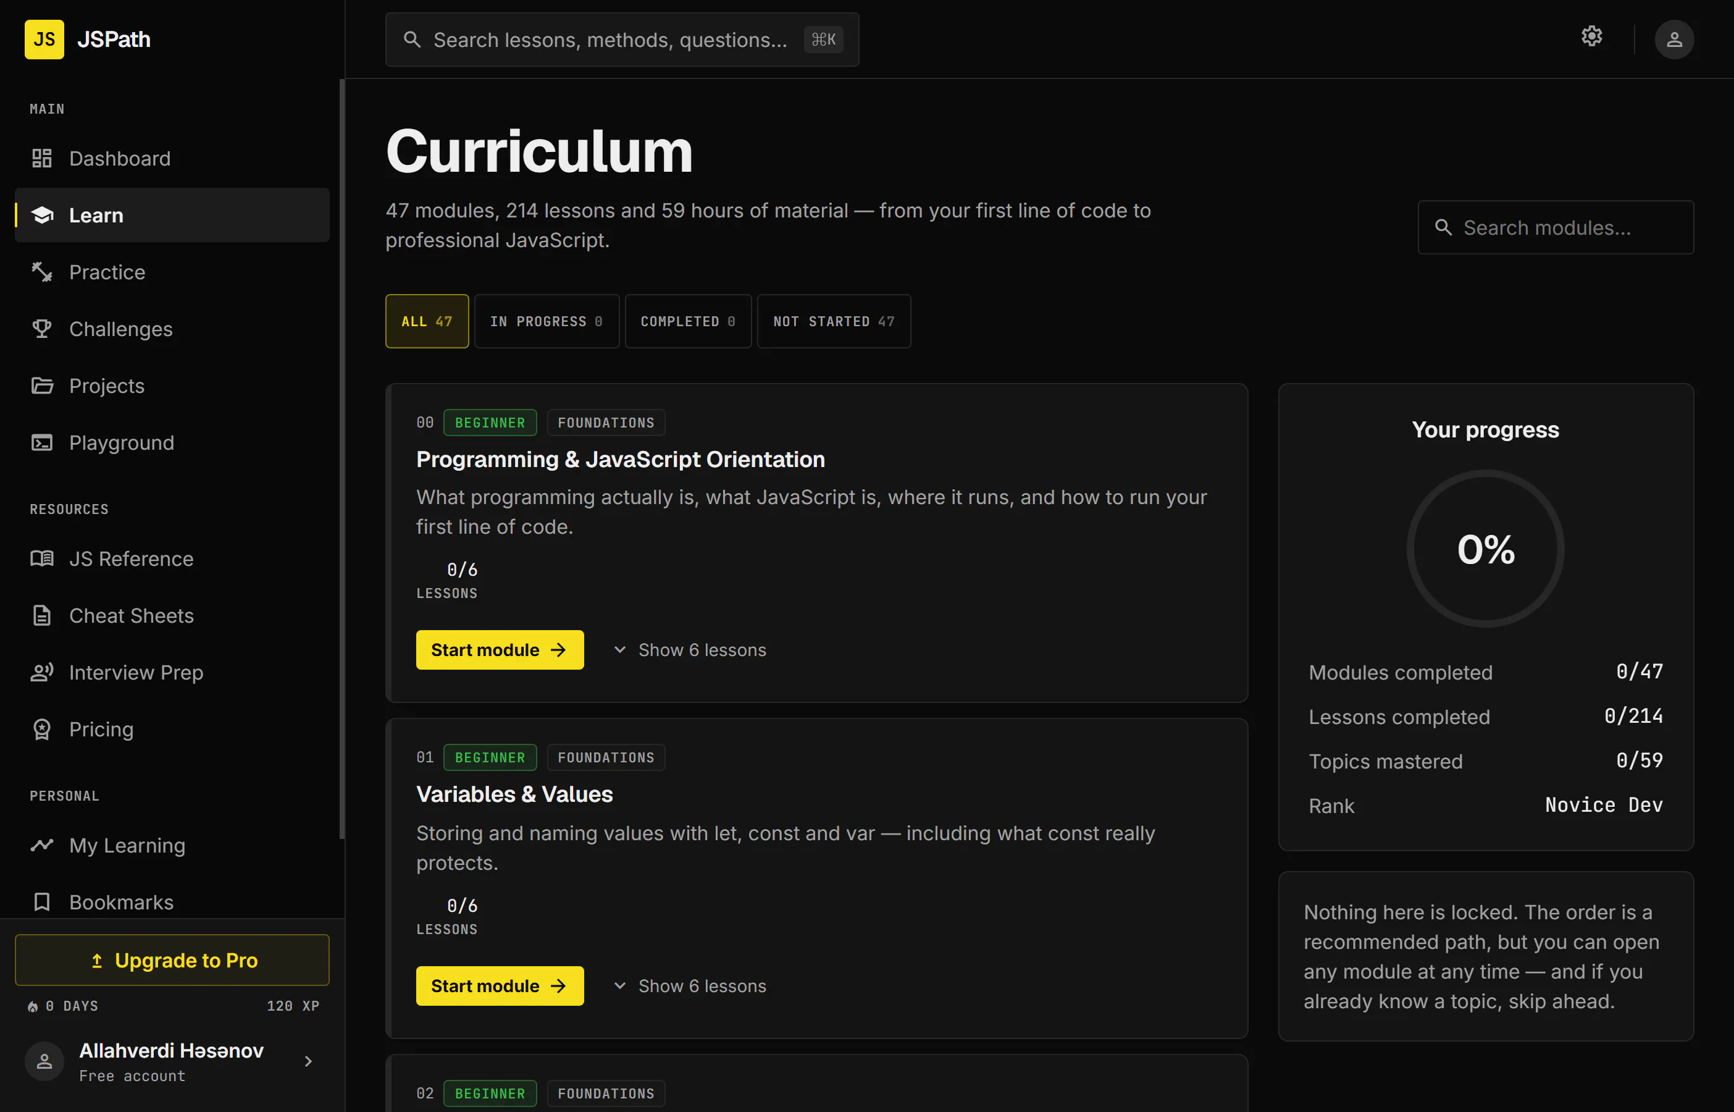Image resolution: width=1734 pixels, height=1112 pixels.
Task: Open the Cheat Sheets page
Action: tap(172, 615)
